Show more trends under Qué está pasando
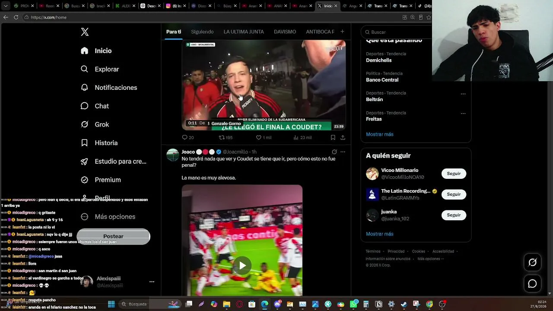553x311 pixels. point(380,134)
